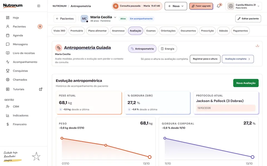Expand the Maria Cecília patient chevron
This screenshot has width=267, height=166.
pos(115,17)
